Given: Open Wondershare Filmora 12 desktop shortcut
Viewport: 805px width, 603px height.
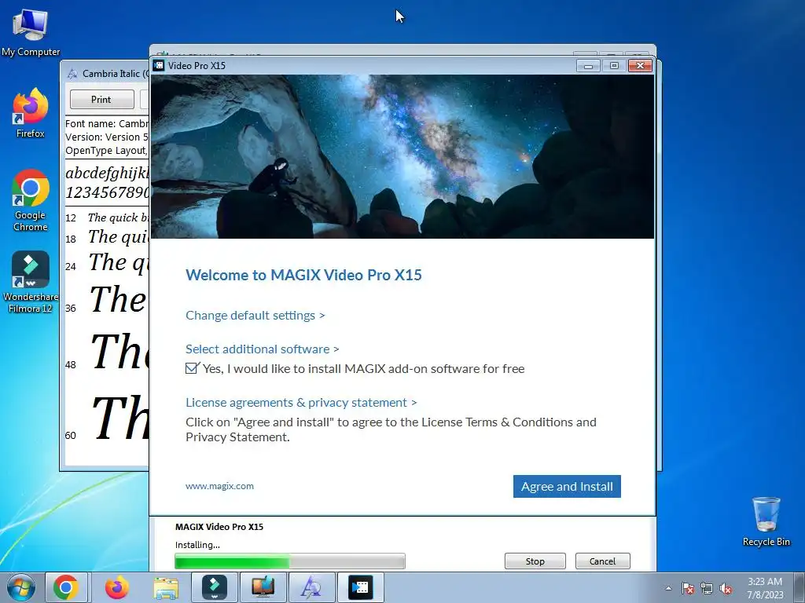Looking at the screenshot, I should tap(31, 282).
